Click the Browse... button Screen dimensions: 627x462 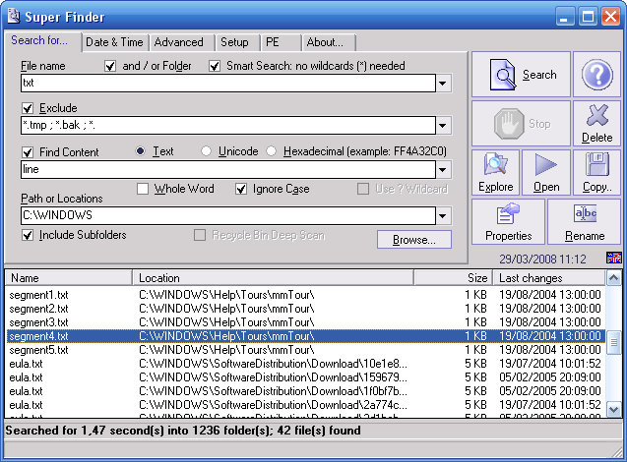(x=413, y=239)
